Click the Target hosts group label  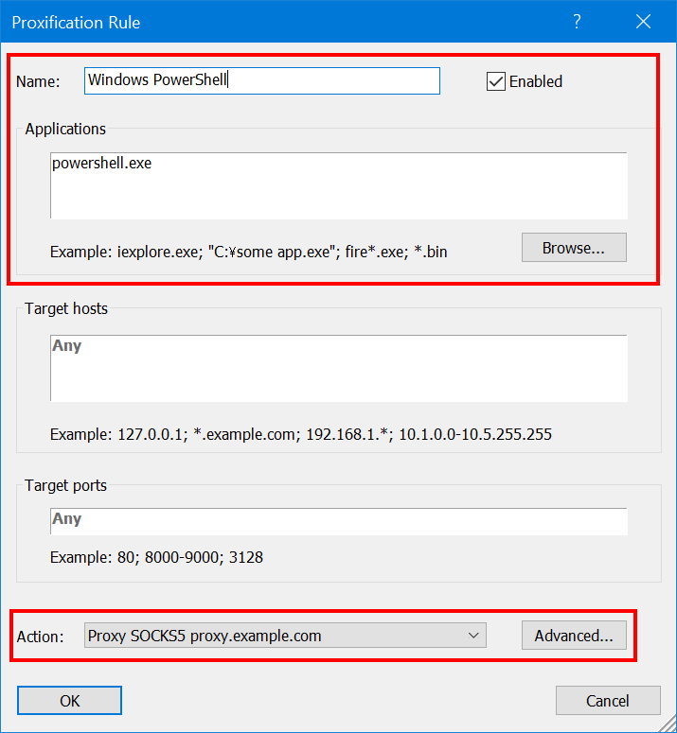(x=66, y=308)
